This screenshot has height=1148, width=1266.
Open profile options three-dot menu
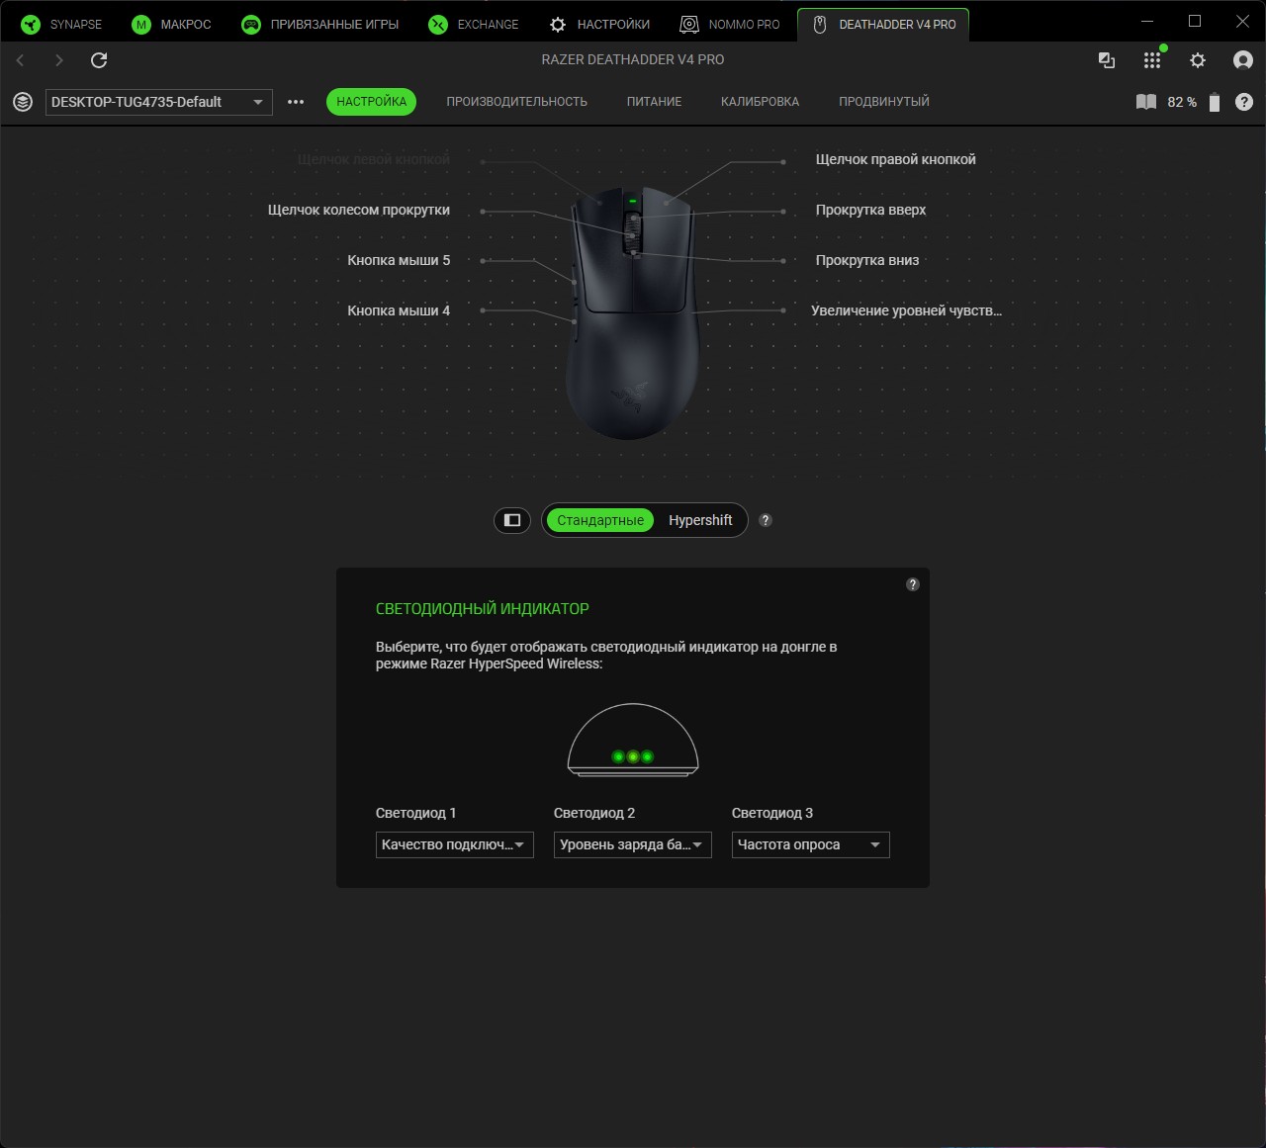[x=296, y=102]
